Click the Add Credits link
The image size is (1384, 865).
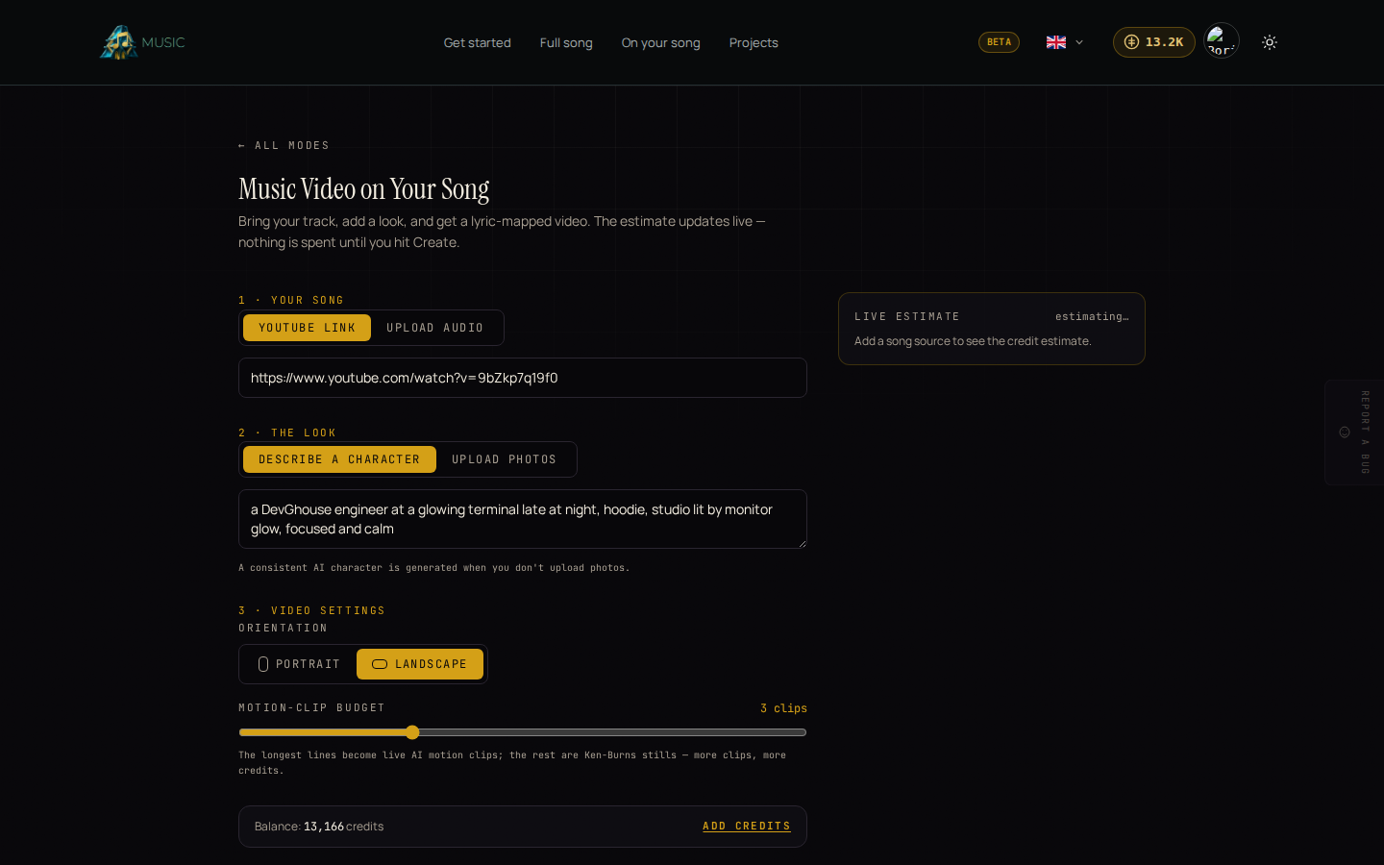tap(747, 827)
